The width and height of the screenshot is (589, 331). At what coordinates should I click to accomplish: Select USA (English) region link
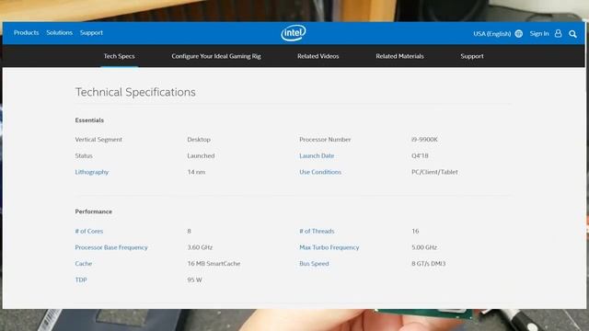coord(492,34)
